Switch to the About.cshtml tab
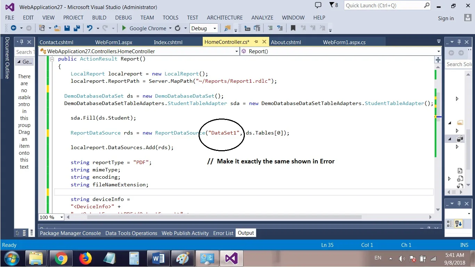475x267 pixels. 286,42
